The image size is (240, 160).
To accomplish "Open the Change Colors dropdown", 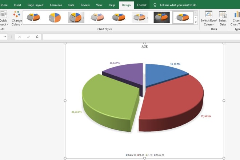I will [x=16, y=18].
